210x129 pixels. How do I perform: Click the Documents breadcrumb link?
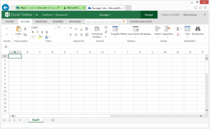[61, 15]
